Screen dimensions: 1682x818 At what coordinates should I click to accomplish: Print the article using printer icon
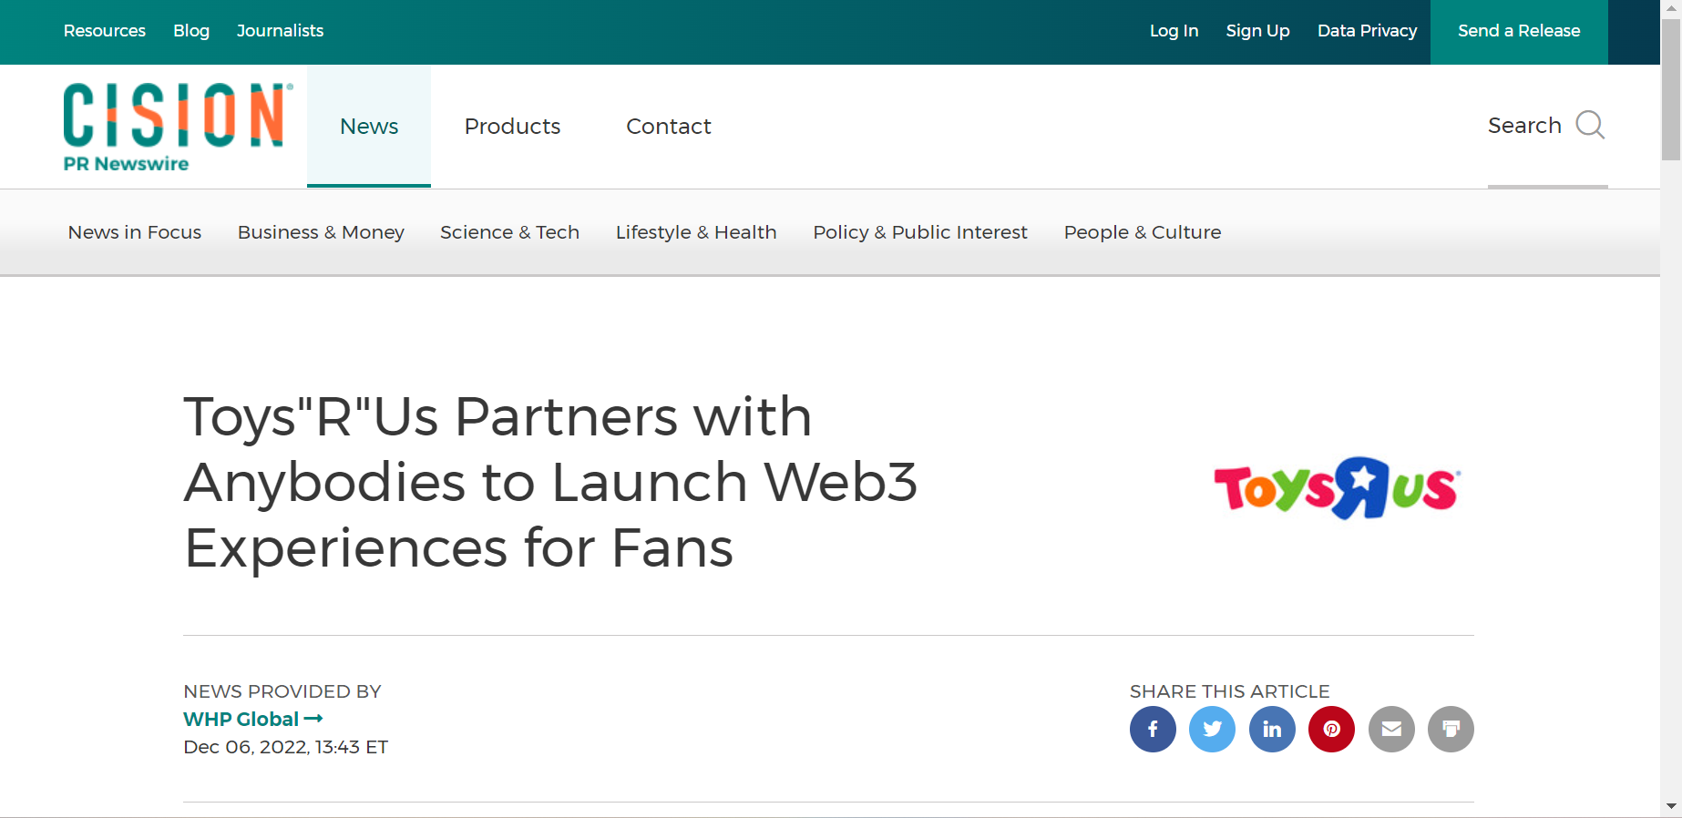coord(1451,730)
